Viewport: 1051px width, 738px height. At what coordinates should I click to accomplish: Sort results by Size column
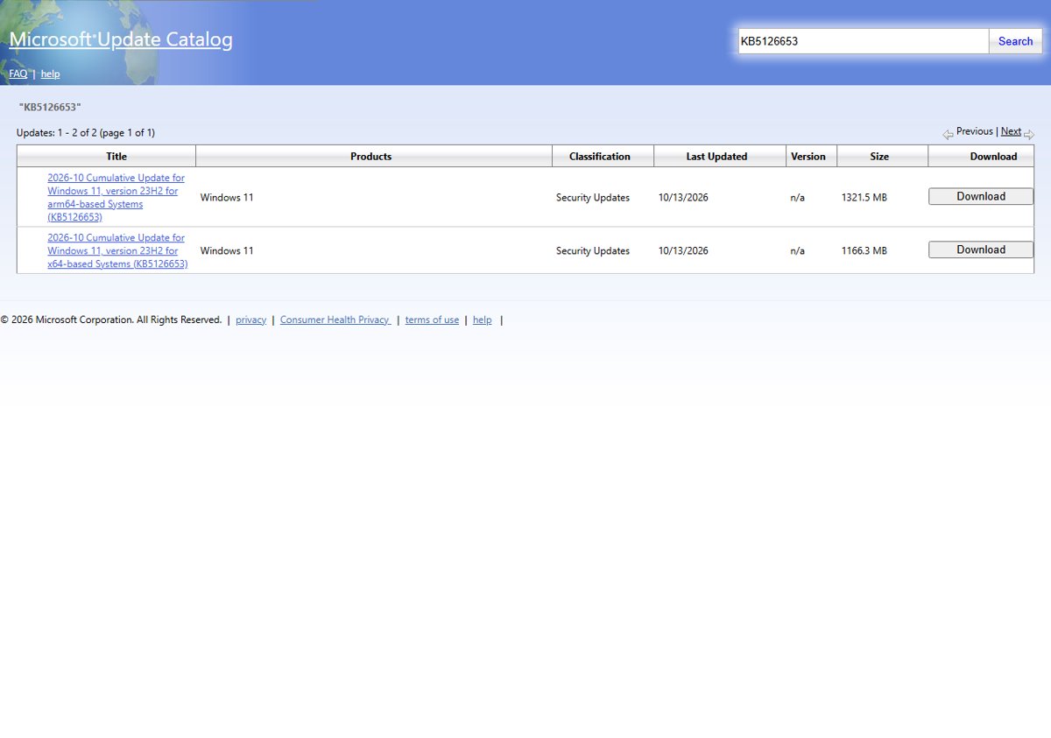coord(879,157)
